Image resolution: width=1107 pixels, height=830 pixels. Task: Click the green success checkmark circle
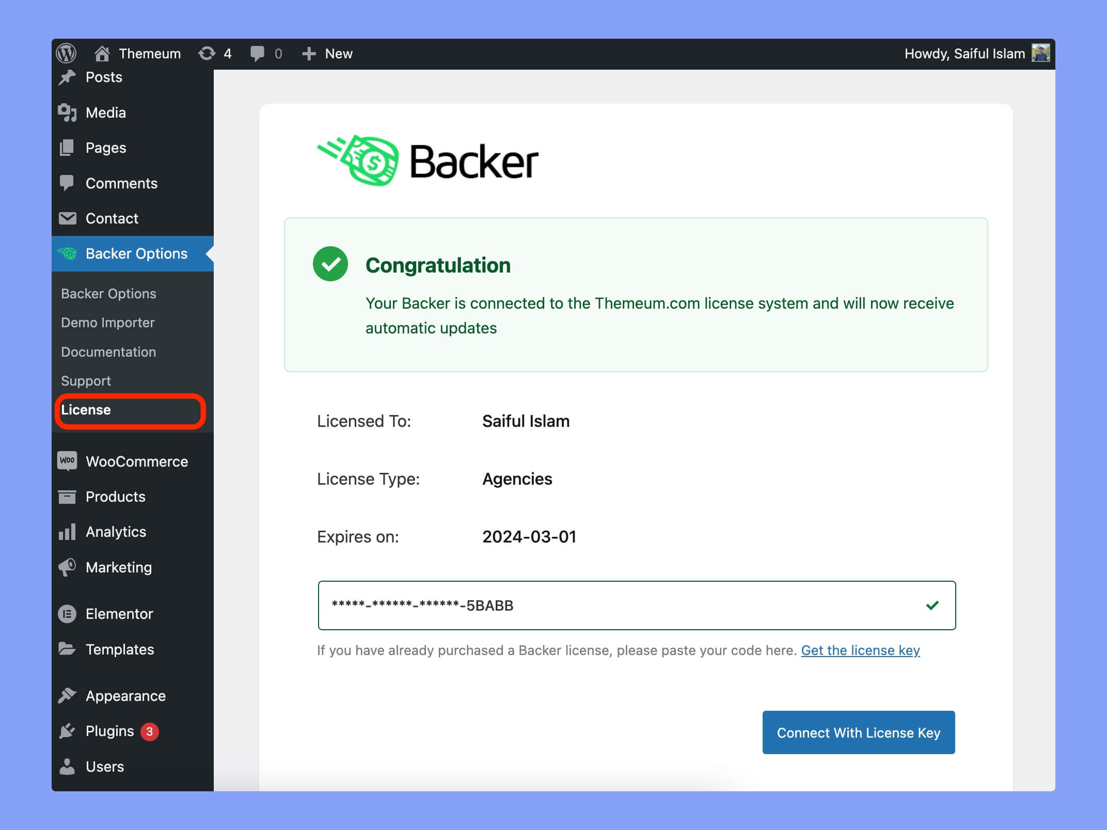click(x=330, y=264)
